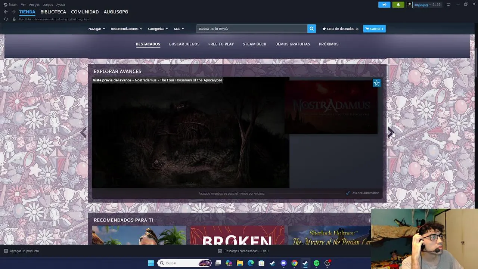Open the Nostradamus preview video thumbnail
Viewport: 478px width, 269px height.
pos(190,133)
